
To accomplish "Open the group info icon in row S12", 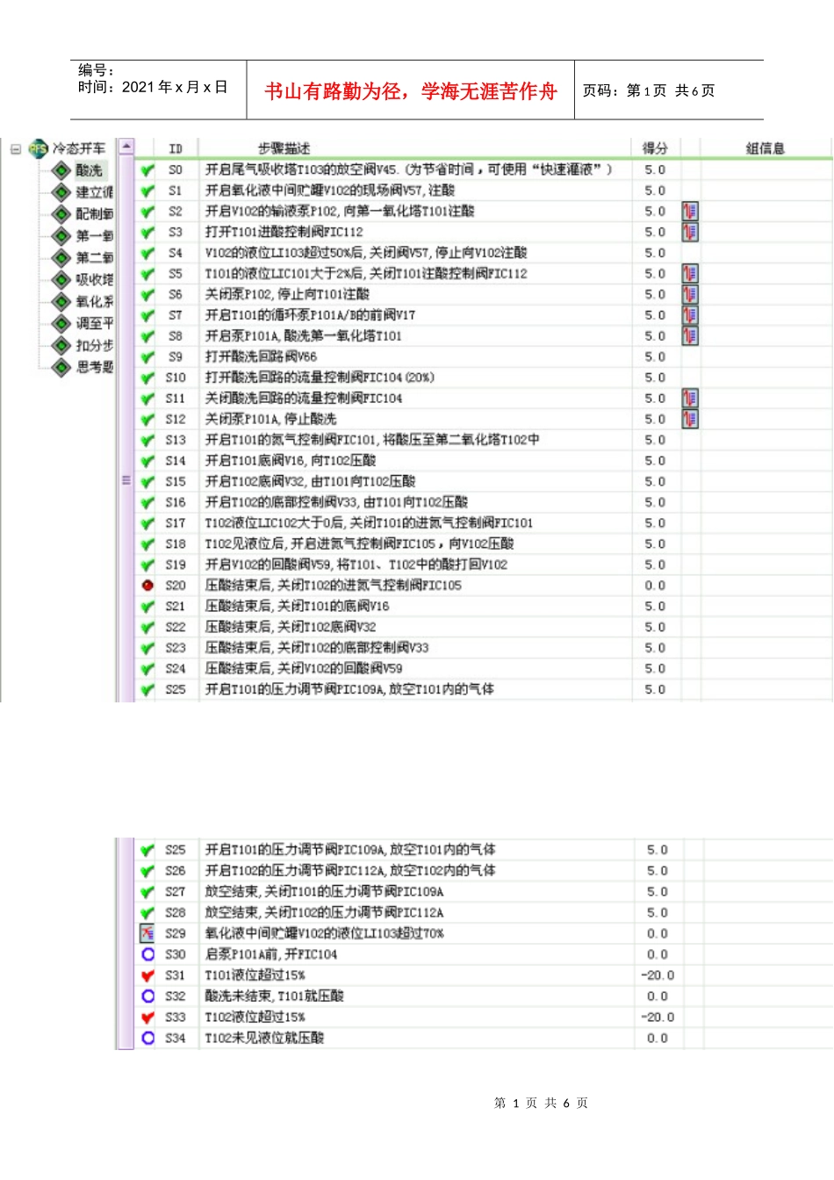I will 690,419.
